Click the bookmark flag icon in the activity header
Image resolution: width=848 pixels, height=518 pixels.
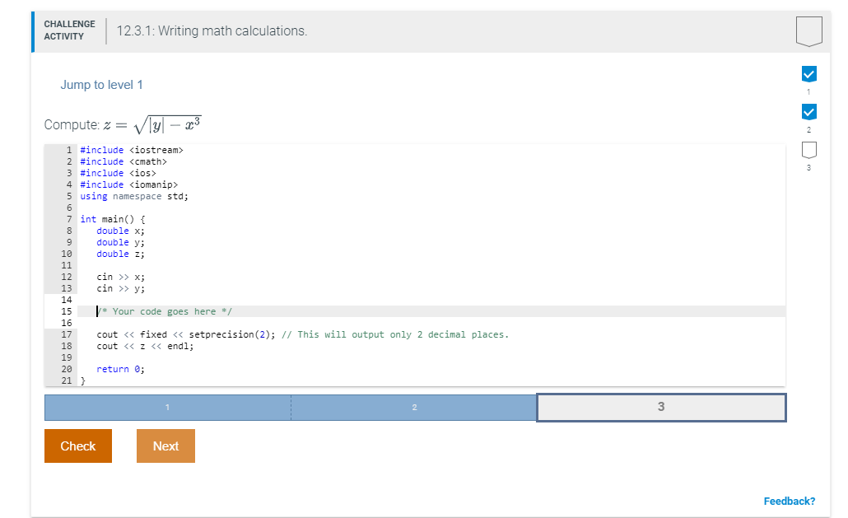pyautogui.click(x=808, y=30)
